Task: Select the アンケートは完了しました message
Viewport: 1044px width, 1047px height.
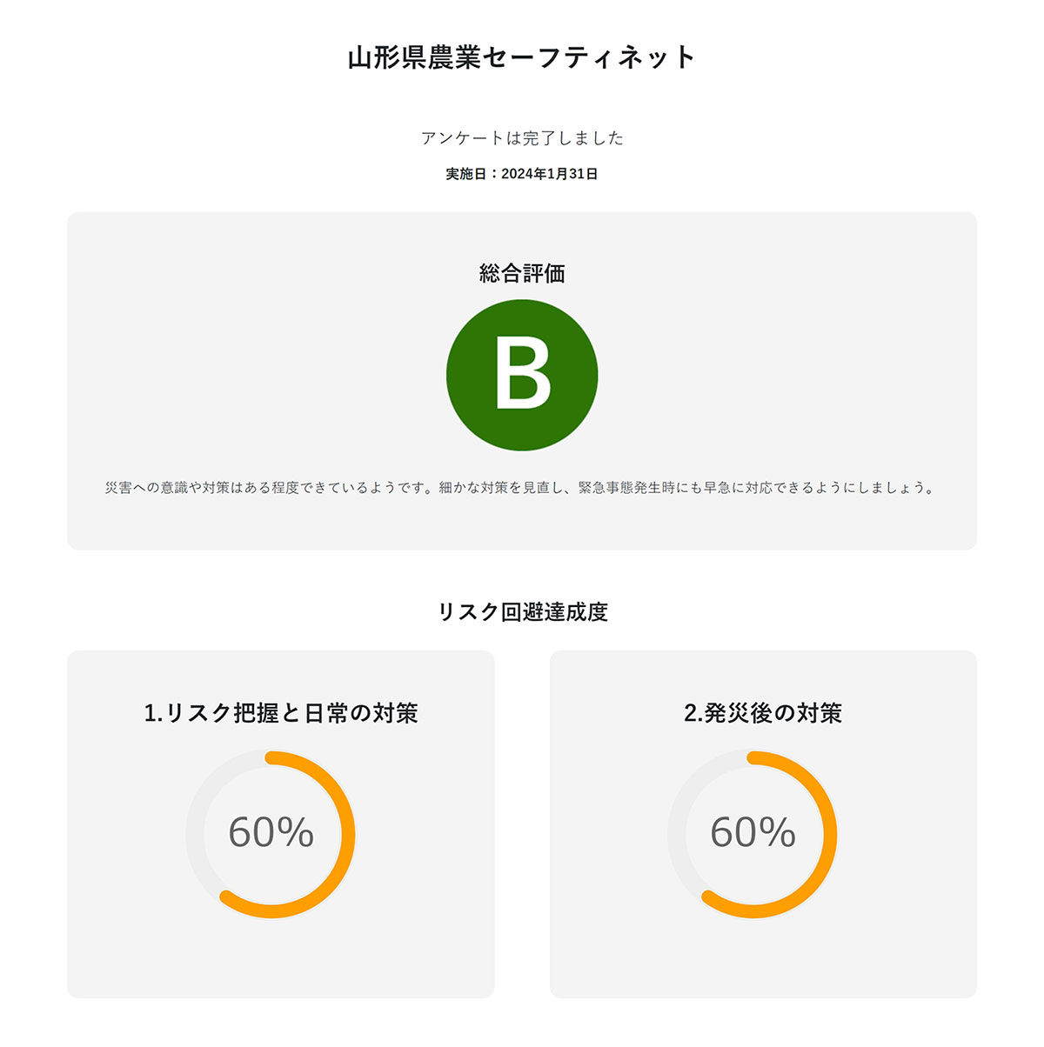Action: pos(522,137)
